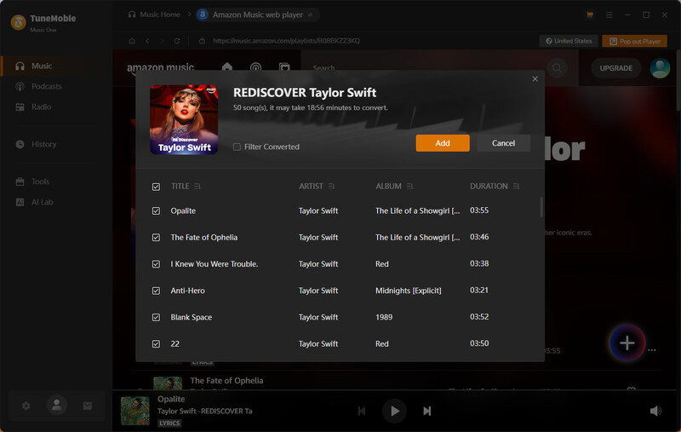Uncheck the 22 song checkbox

pos(157,343)
